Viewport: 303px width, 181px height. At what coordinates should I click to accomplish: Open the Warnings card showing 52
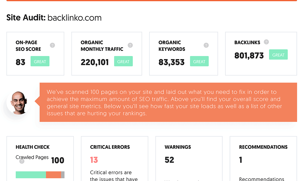click(189, 158)
